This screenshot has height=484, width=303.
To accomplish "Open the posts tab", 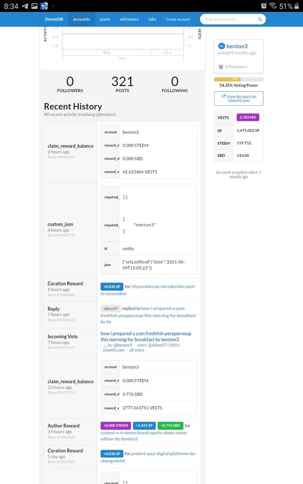I will (105, 19).
